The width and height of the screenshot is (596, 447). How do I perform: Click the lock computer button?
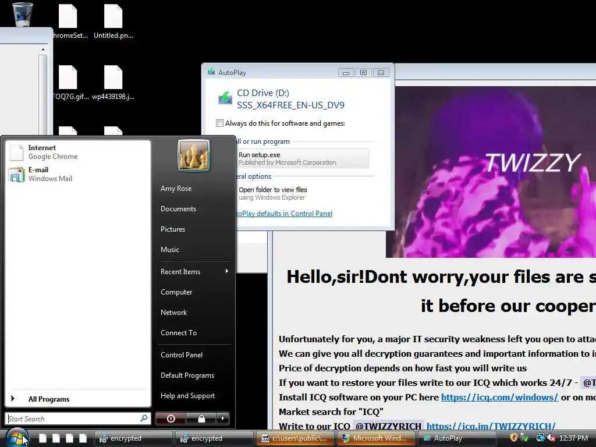201,418
